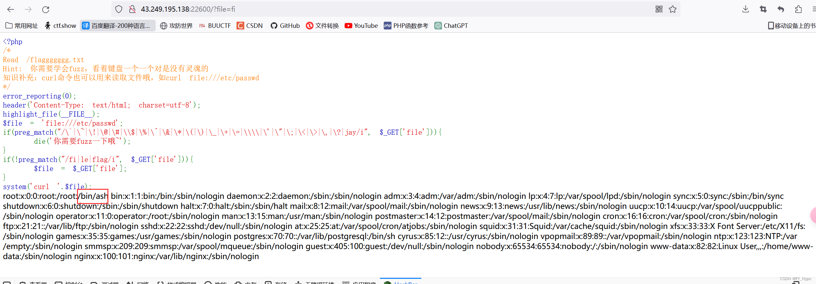
Task: Click the "system('curl '.$file);" line
Action: click(47, 187)
